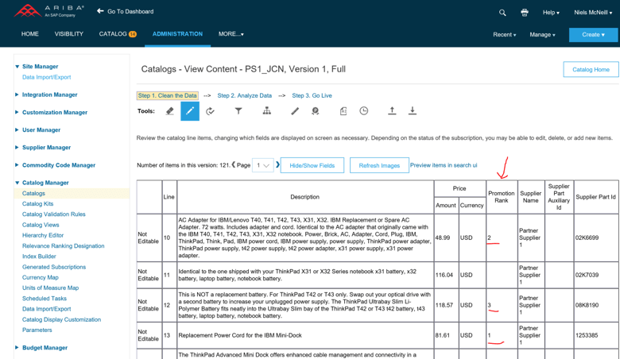Open the Create dropdown button
The height and width of the screenshot is (359, 620).
[x=593, y=35]
